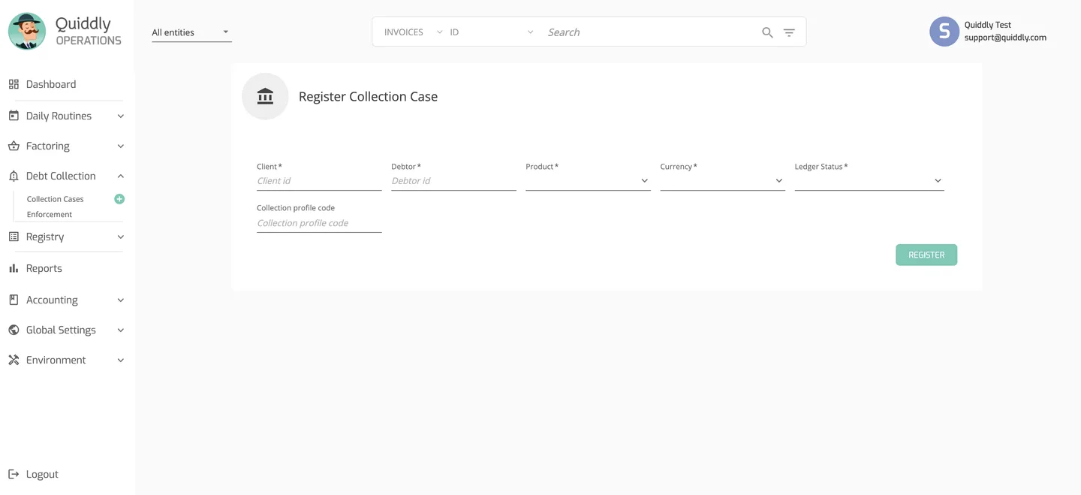Click the Register Collection Case heading
Viewport: 1081px width, 495px height.
[x=368, y=96]
